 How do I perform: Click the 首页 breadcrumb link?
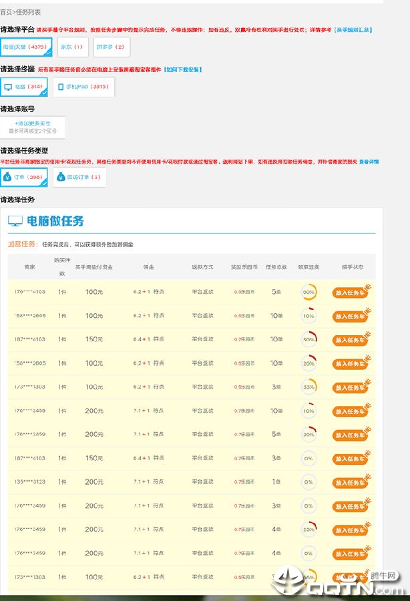pos(6,13)
